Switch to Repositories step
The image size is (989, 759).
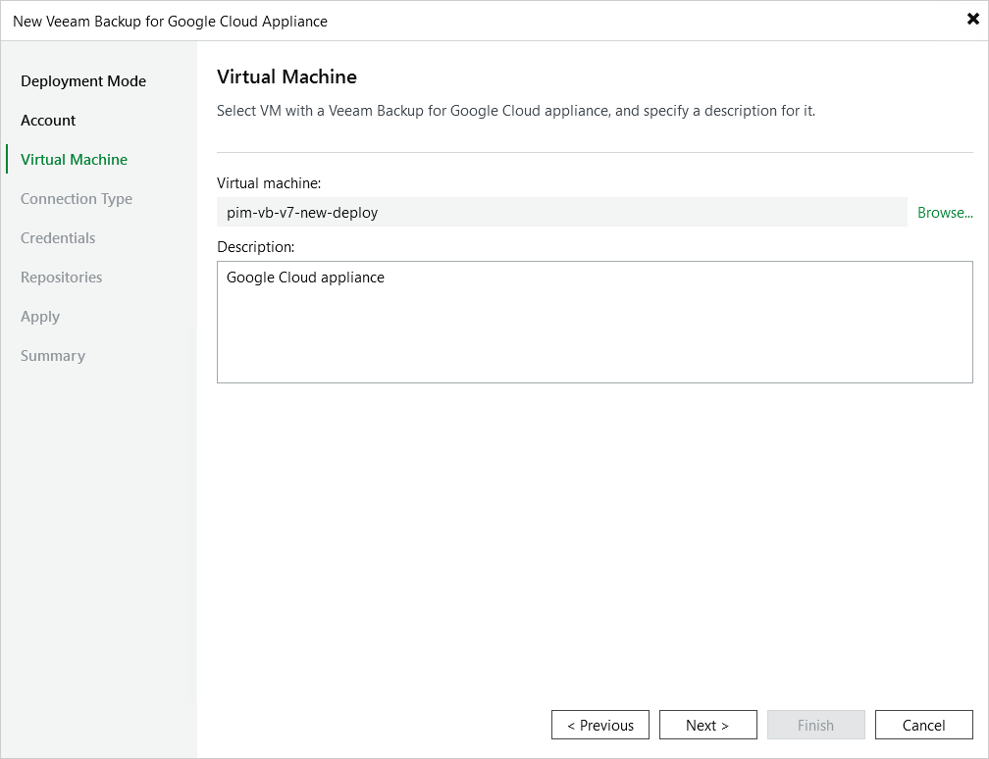tap(61, 278)
